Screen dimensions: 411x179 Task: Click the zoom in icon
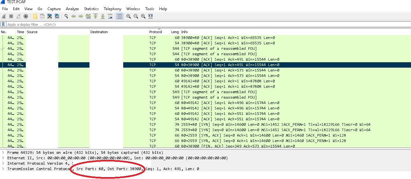[x=129, y=16]
